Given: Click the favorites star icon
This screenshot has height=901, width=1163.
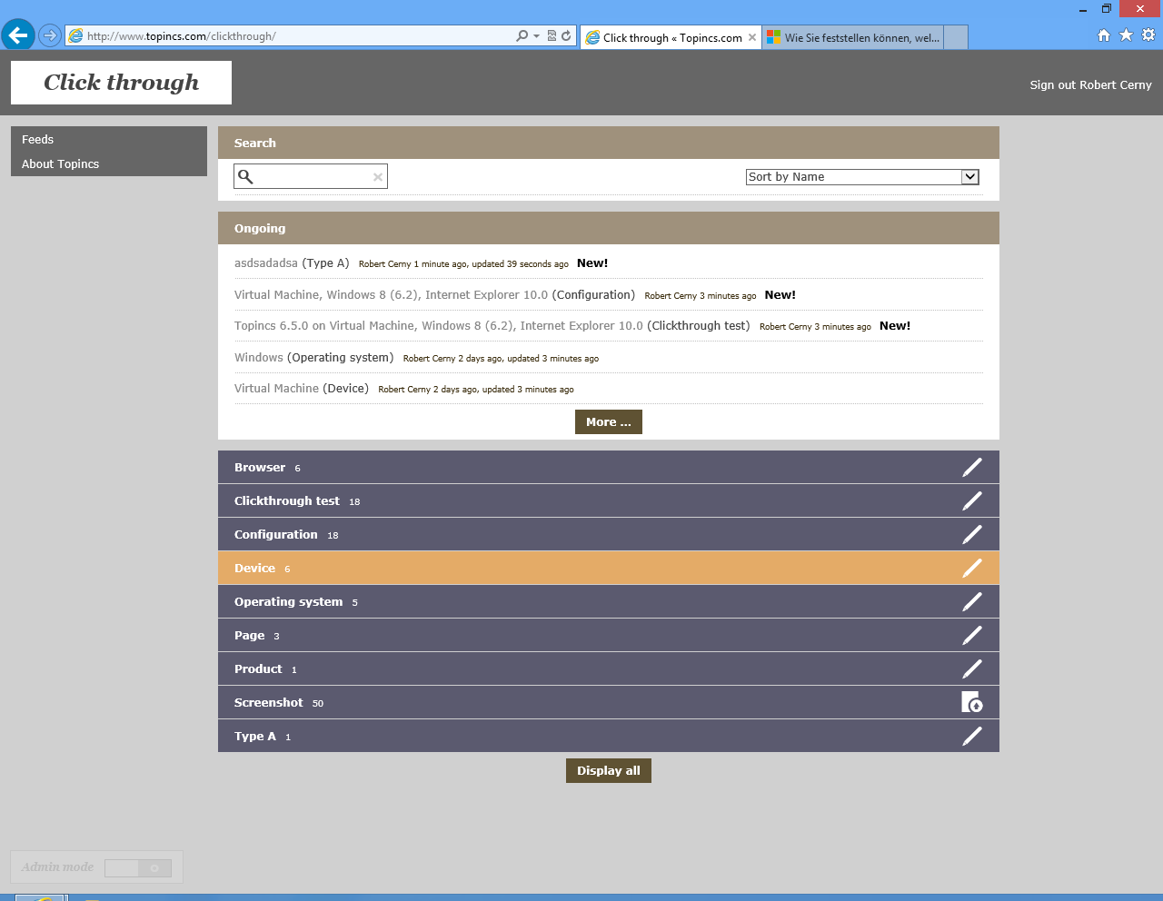Looking at the screenshot, I should point(1126,35).
